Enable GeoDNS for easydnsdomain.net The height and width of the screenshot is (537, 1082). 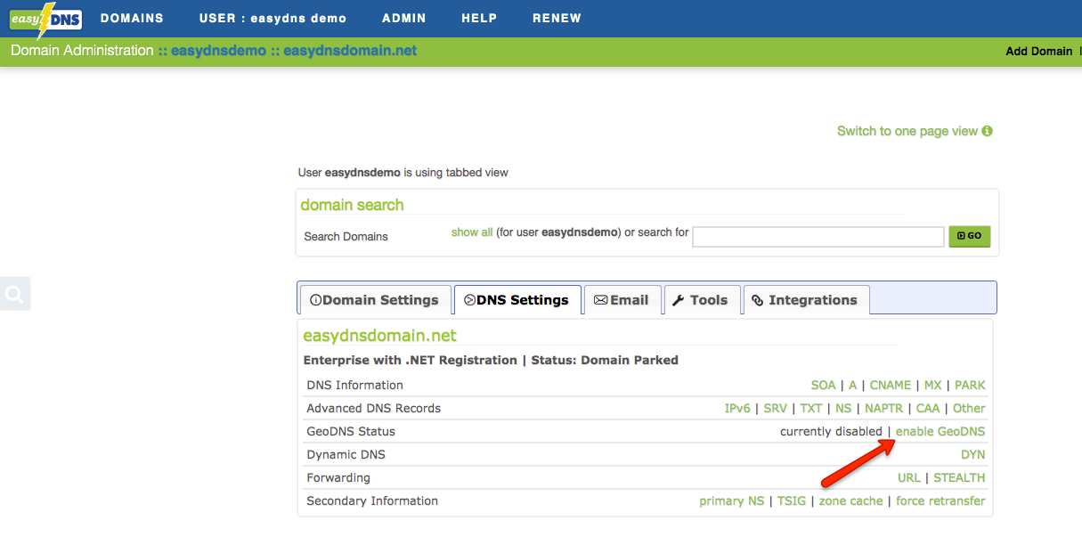pyautogui.click(x=940, y=431)
